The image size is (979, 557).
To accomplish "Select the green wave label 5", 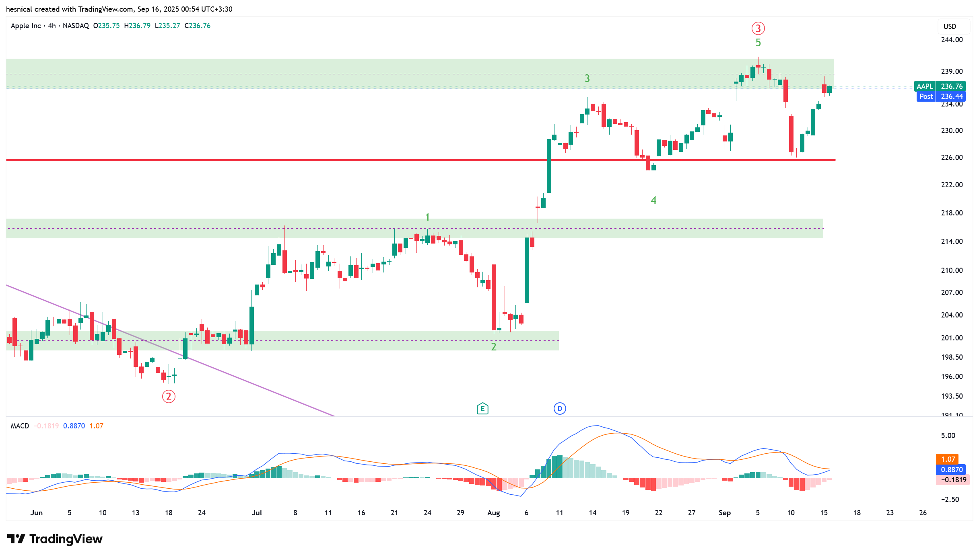I will pos(758,43).
